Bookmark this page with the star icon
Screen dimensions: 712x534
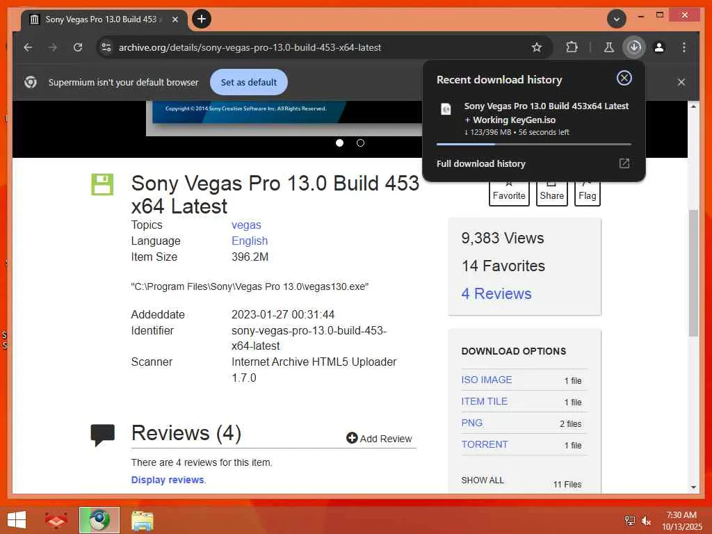point(537,47)
